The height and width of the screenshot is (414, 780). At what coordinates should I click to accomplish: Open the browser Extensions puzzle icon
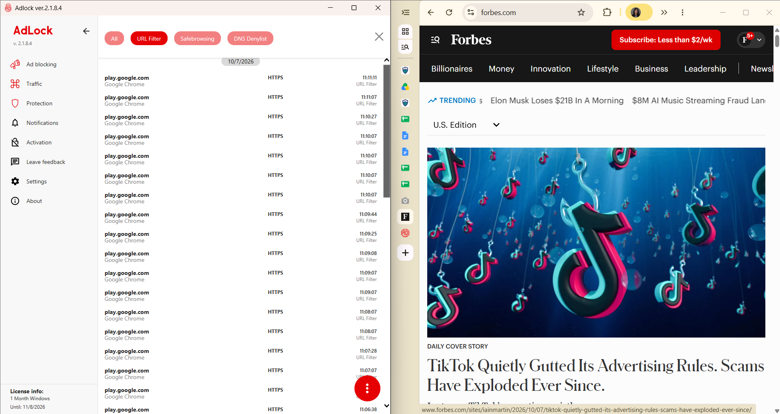[x=607, y=12]
